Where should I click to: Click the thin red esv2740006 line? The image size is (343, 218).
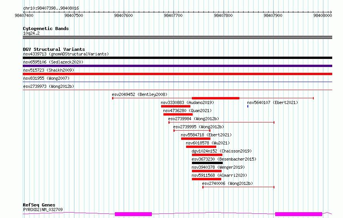(x=239, y=187)
